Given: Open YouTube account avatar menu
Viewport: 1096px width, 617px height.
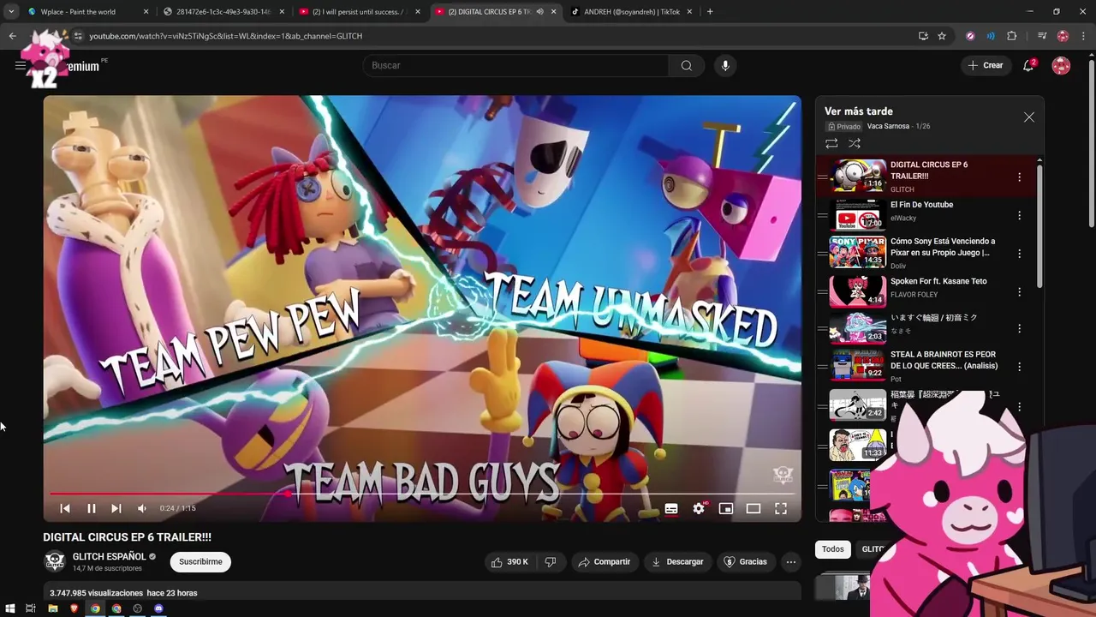Looking at the screenshot, I should [1061, 66].
